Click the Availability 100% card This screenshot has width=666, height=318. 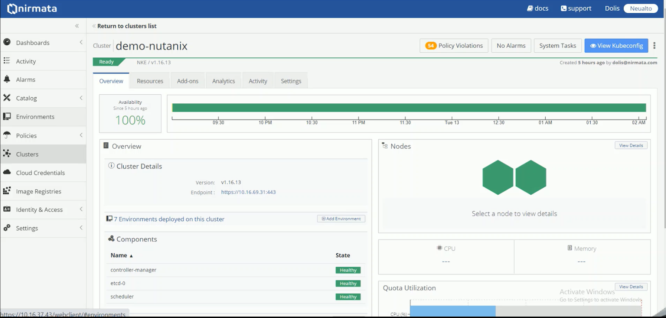[130, 113]
